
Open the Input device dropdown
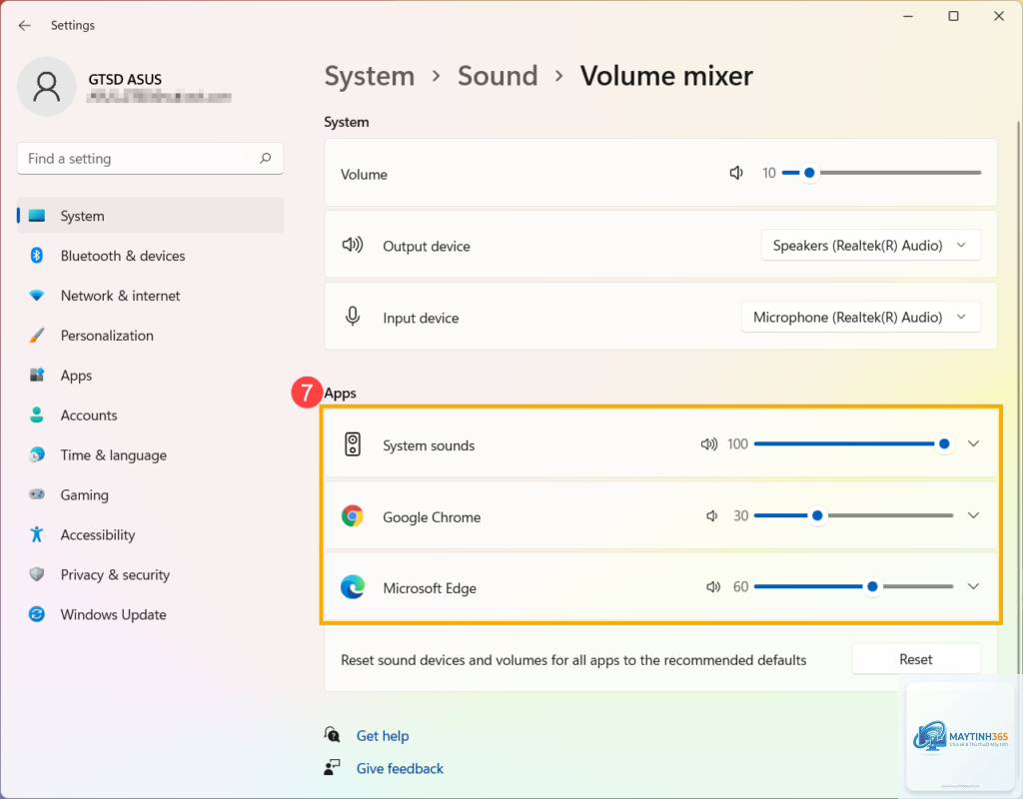[x=860, y=317]
